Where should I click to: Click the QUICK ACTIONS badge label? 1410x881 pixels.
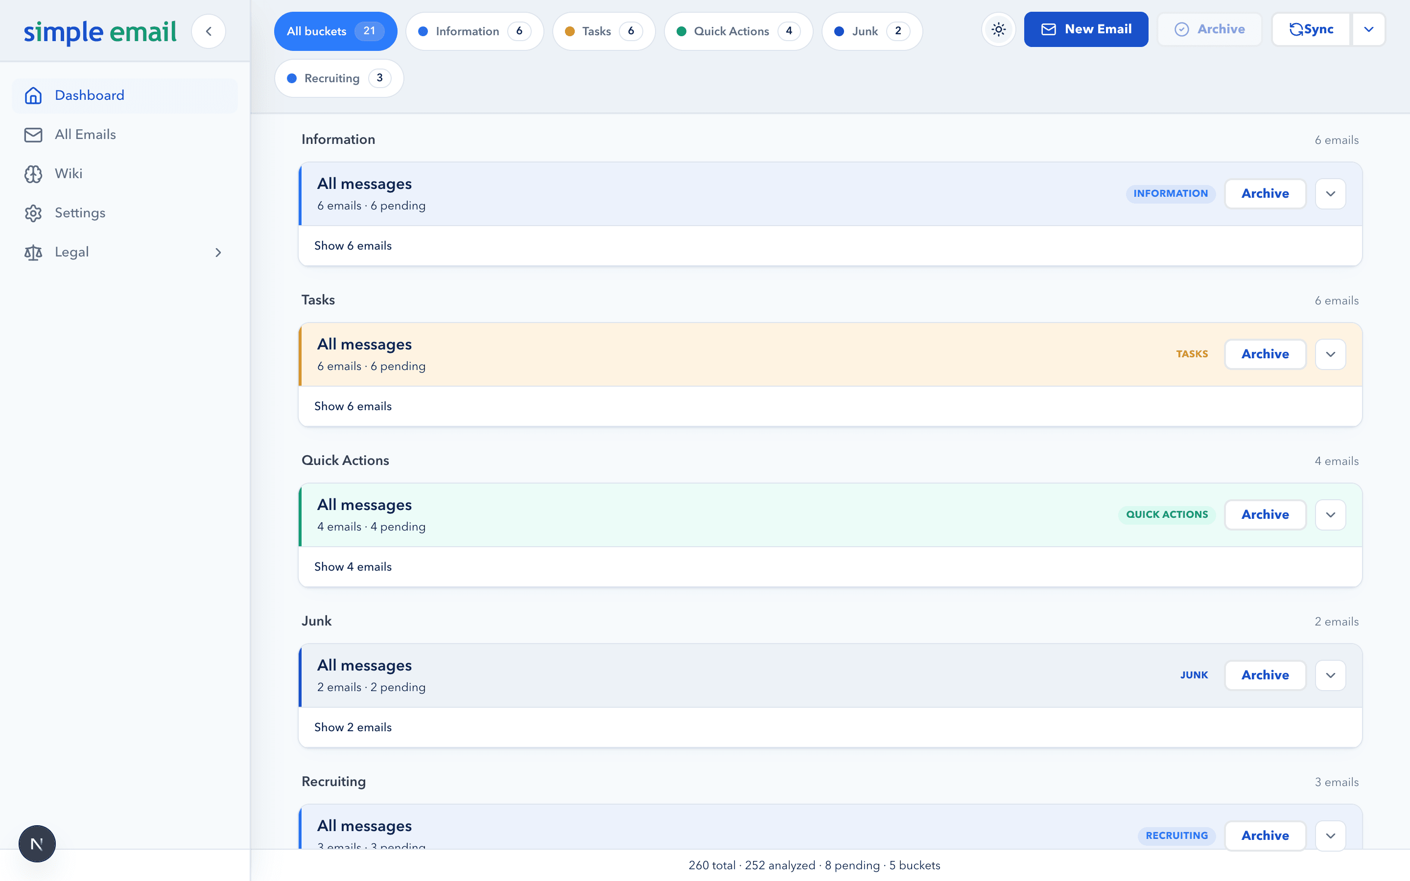point(1167,514)
